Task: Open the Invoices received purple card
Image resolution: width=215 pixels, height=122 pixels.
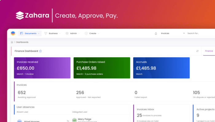Action: tap(42, 68)
